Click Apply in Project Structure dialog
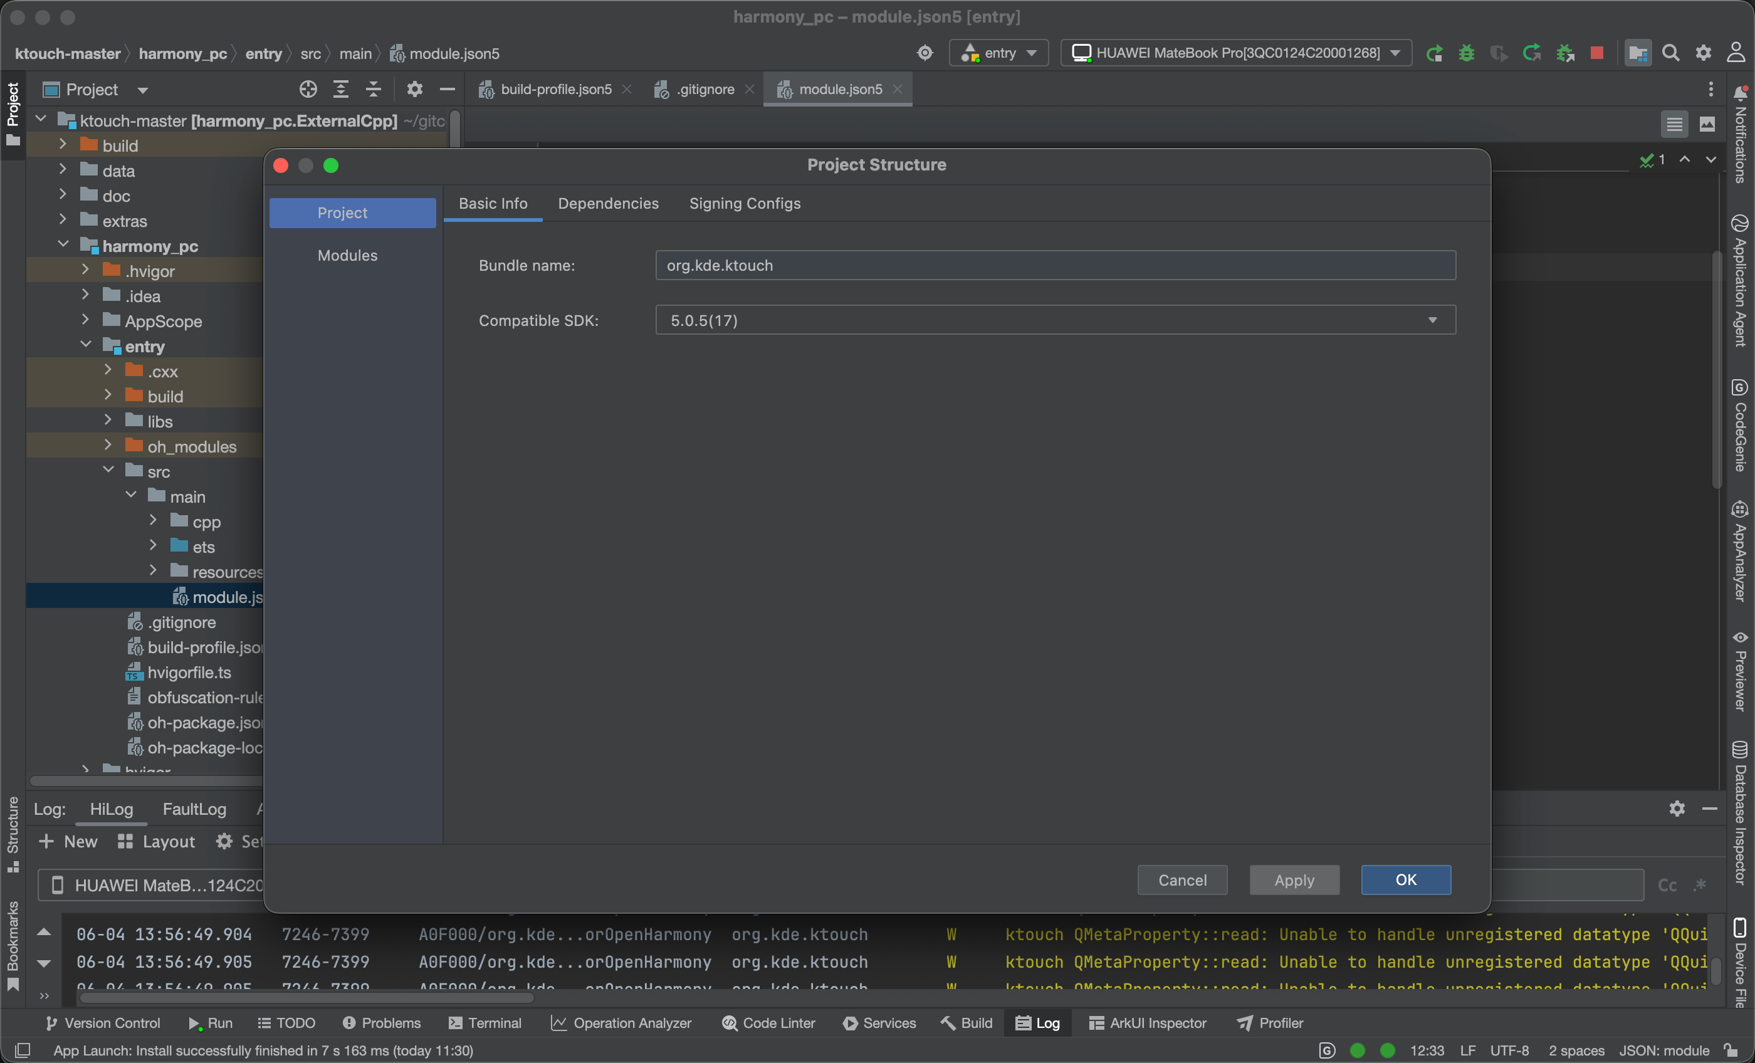Image resolution: width=1755 pixels, height=1063 pixels. click(x=1294, y=880)
